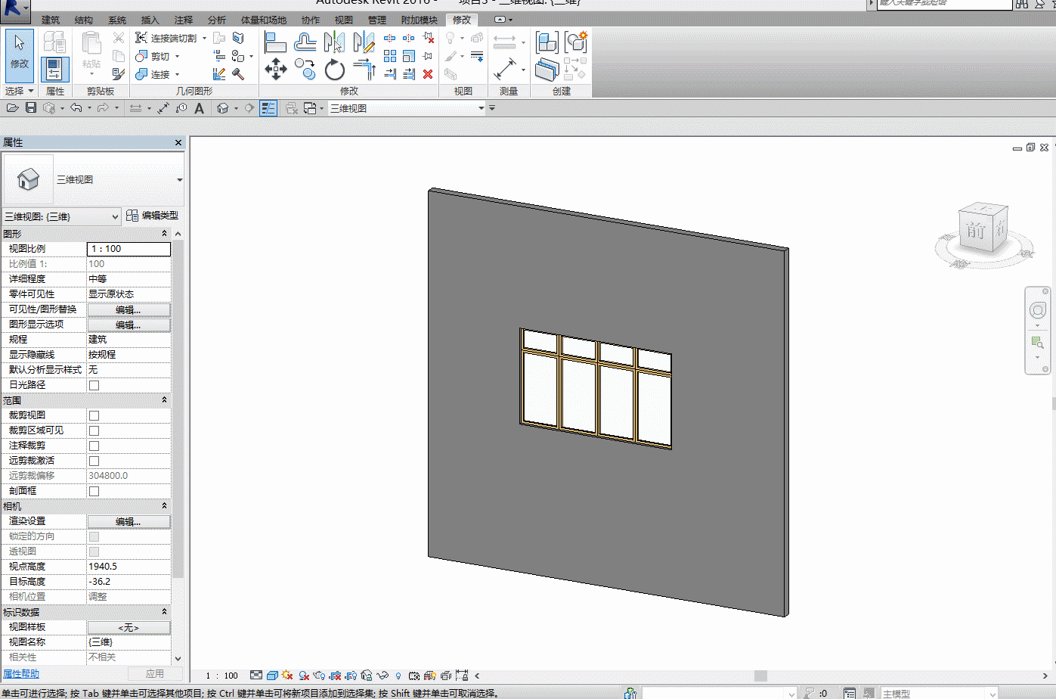The height and width of the screenshot is (699, 1056).
Task: Click the Undo arrow icon
Action: point(76,108)
